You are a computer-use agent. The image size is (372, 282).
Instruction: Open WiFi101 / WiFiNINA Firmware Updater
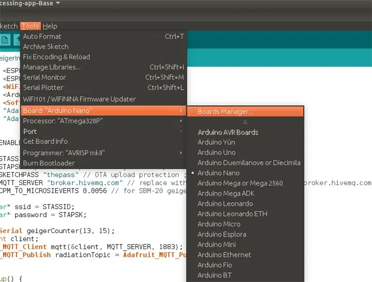(x=103, y=99)
